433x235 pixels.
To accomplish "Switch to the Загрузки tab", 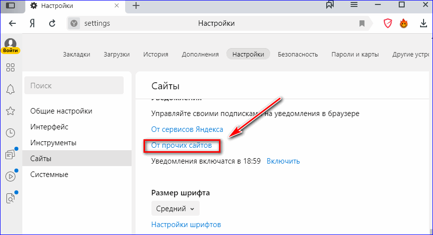I will tap(117, 55).
